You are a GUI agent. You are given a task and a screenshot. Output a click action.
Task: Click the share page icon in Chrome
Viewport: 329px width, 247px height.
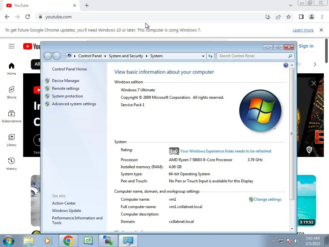coord(278,17)
